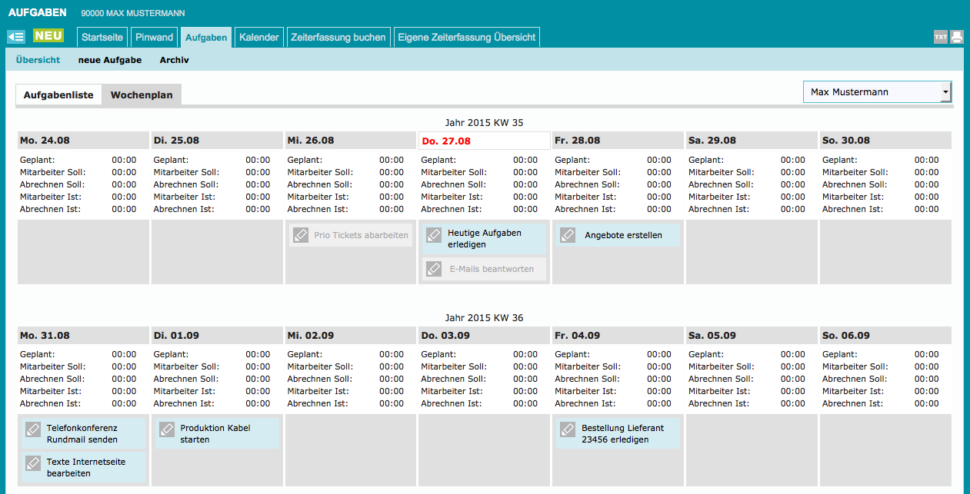Go to the Pinwand tab
Screen dimensions: 970x494
[154, 37]
